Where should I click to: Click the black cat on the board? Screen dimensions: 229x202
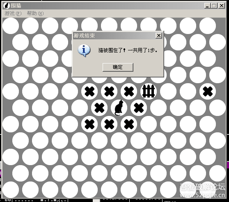[119, 108]
